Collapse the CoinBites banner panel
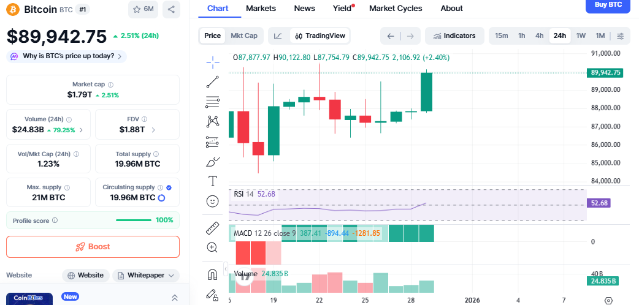Image resolution: width=639 pixels, height=305 pixels. (174, 298)
